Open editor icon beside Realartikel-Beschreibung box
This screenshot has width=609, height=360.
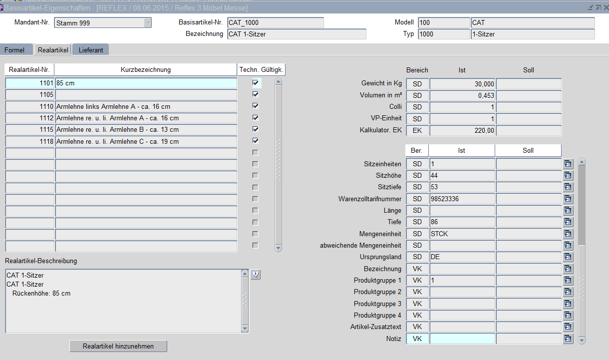(x=256, y=274)
